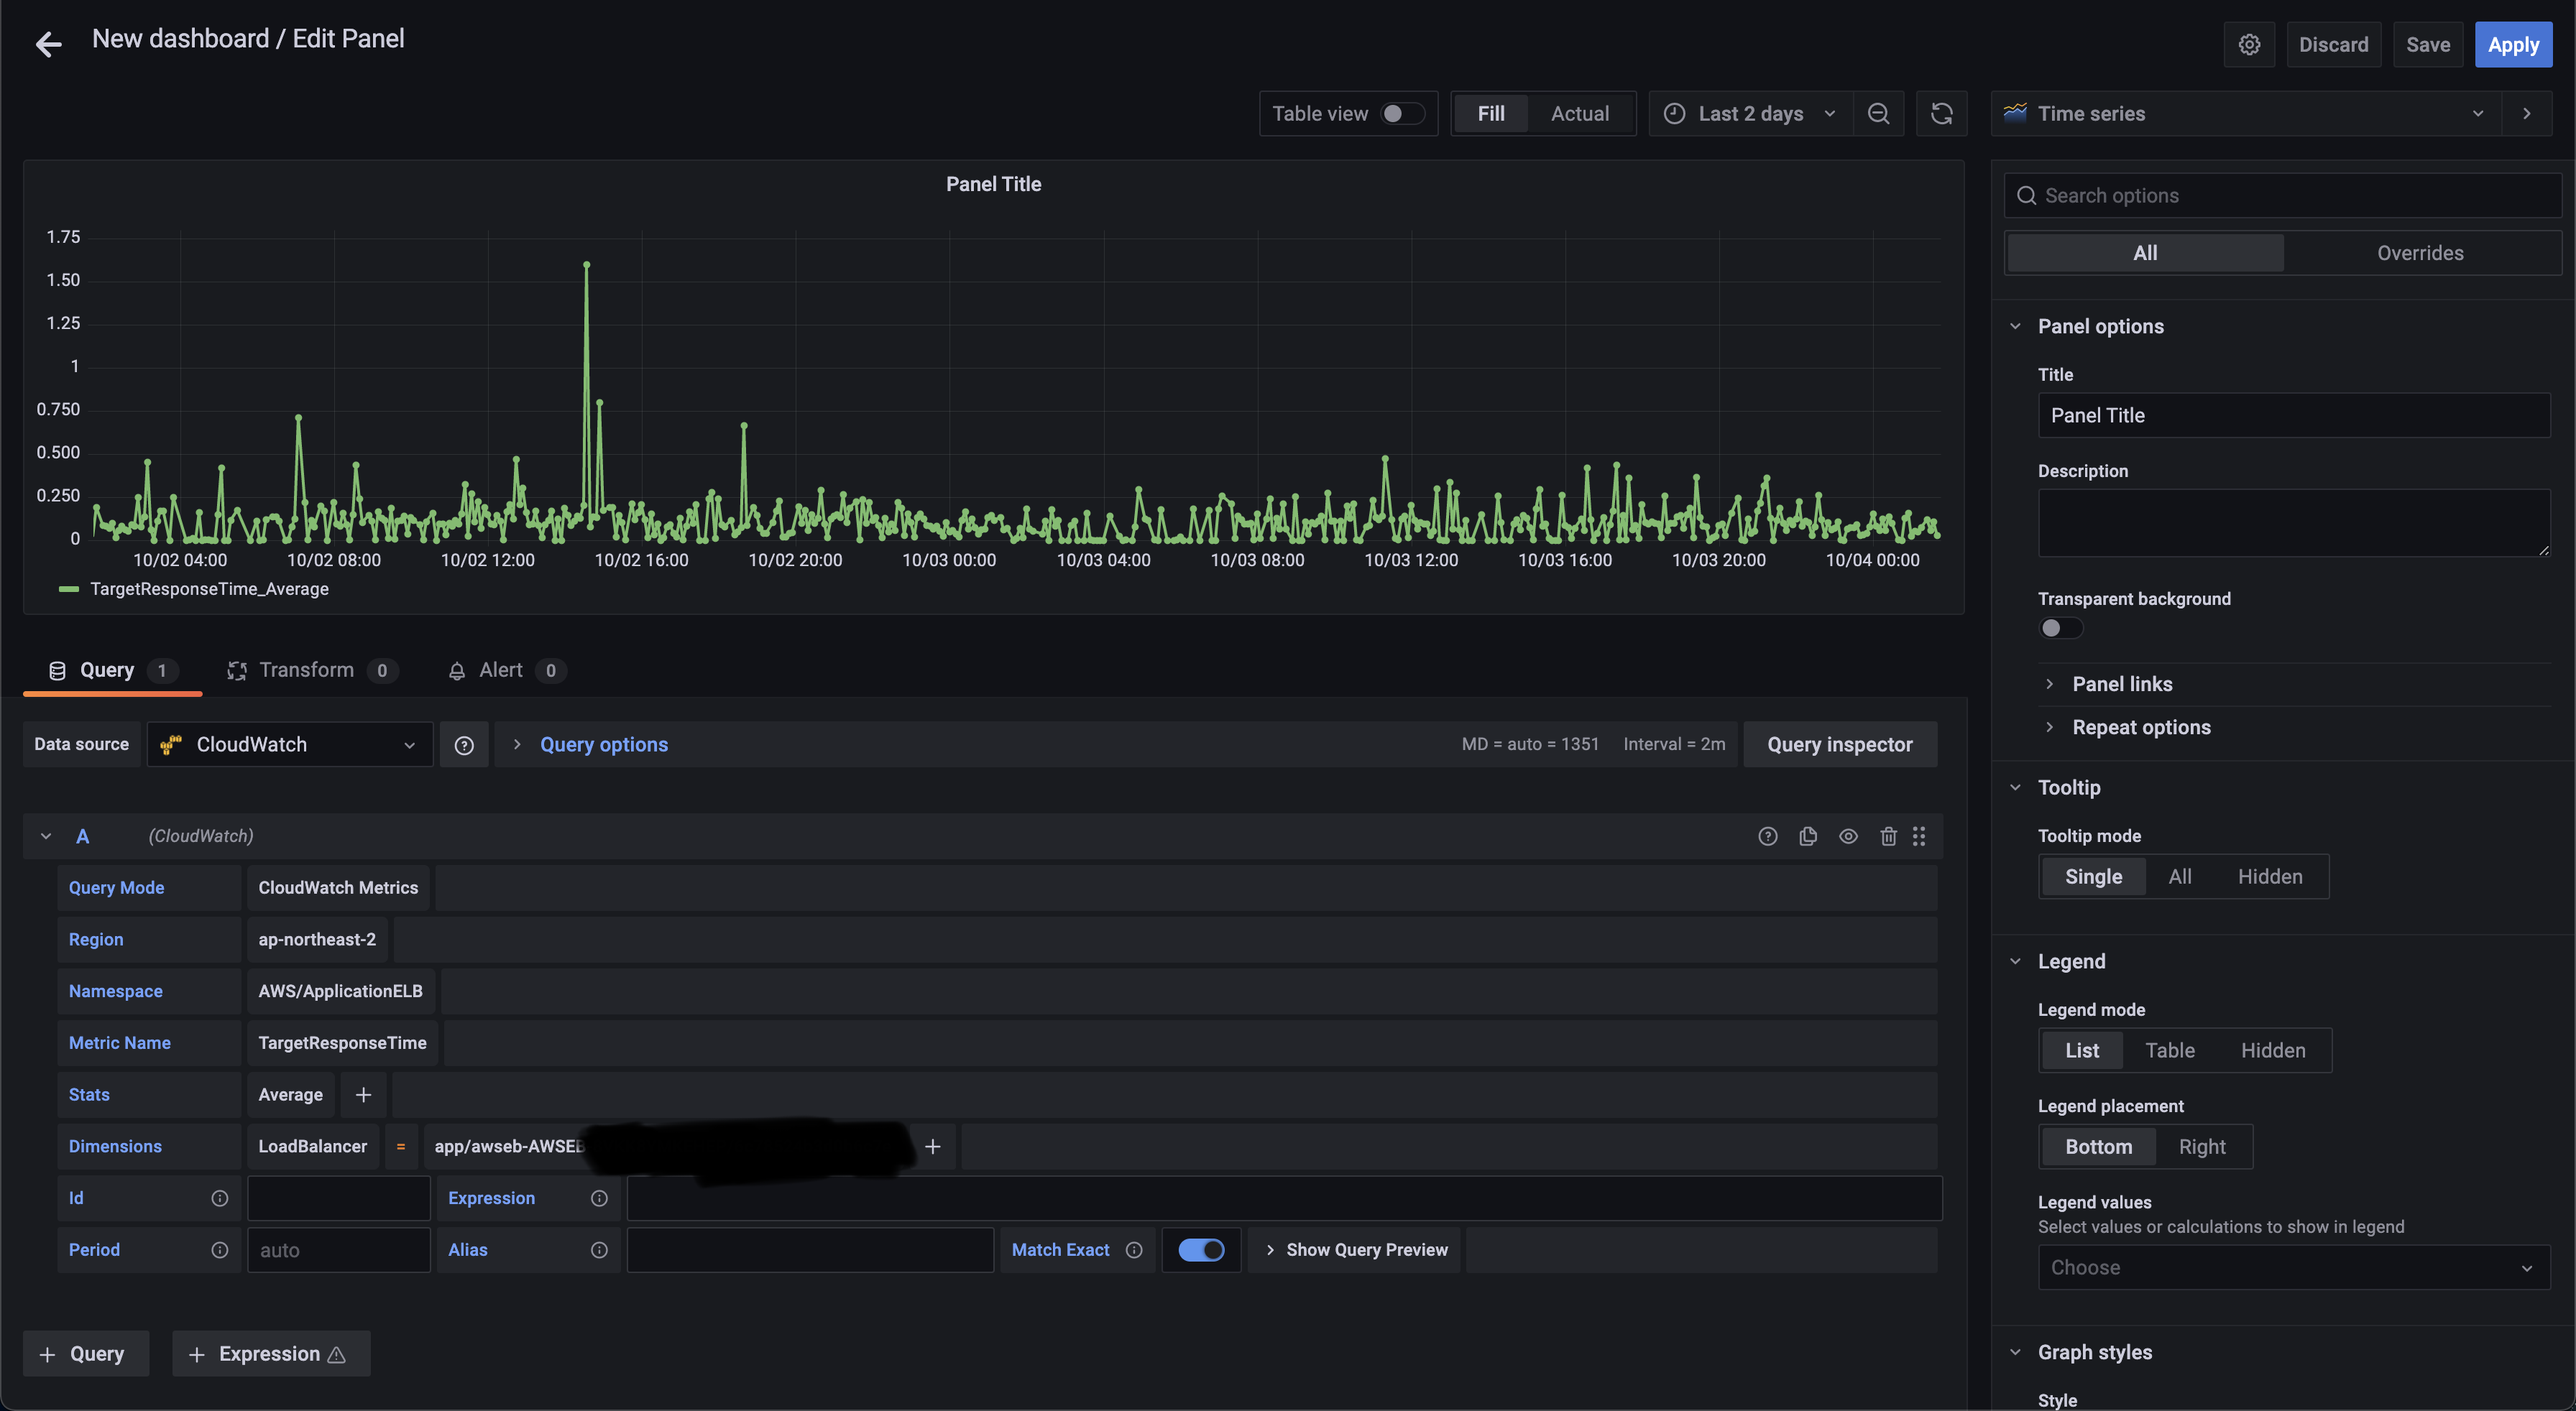The height and width of the screenshot is (1411, 2576).
Task: Duplicate query A with the copy icon
Action: [x=1808, y=836]
